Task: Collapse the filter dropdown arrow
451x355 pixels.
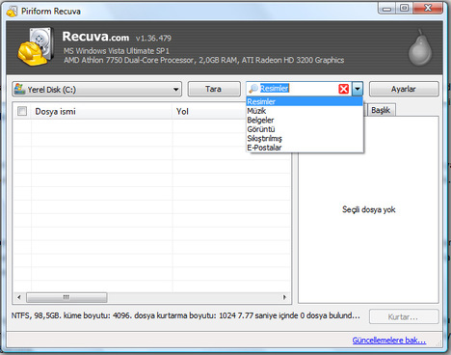Action: (358, 89)
